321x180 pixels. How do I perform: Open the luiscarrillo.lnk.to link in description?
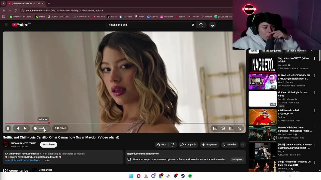click(23, 160)
